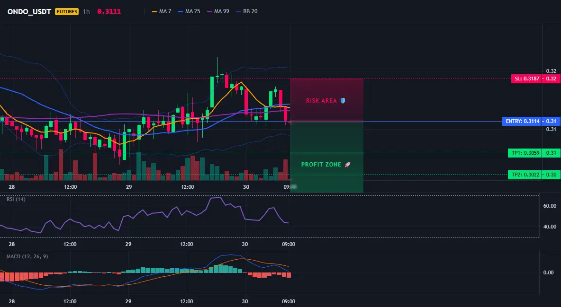Click the 0.32 price axis label at top

coord(552,71)
